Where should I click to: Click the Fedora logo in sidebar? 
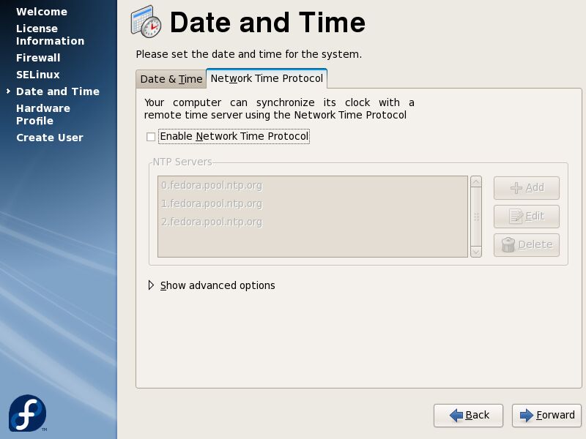[27, 413]
